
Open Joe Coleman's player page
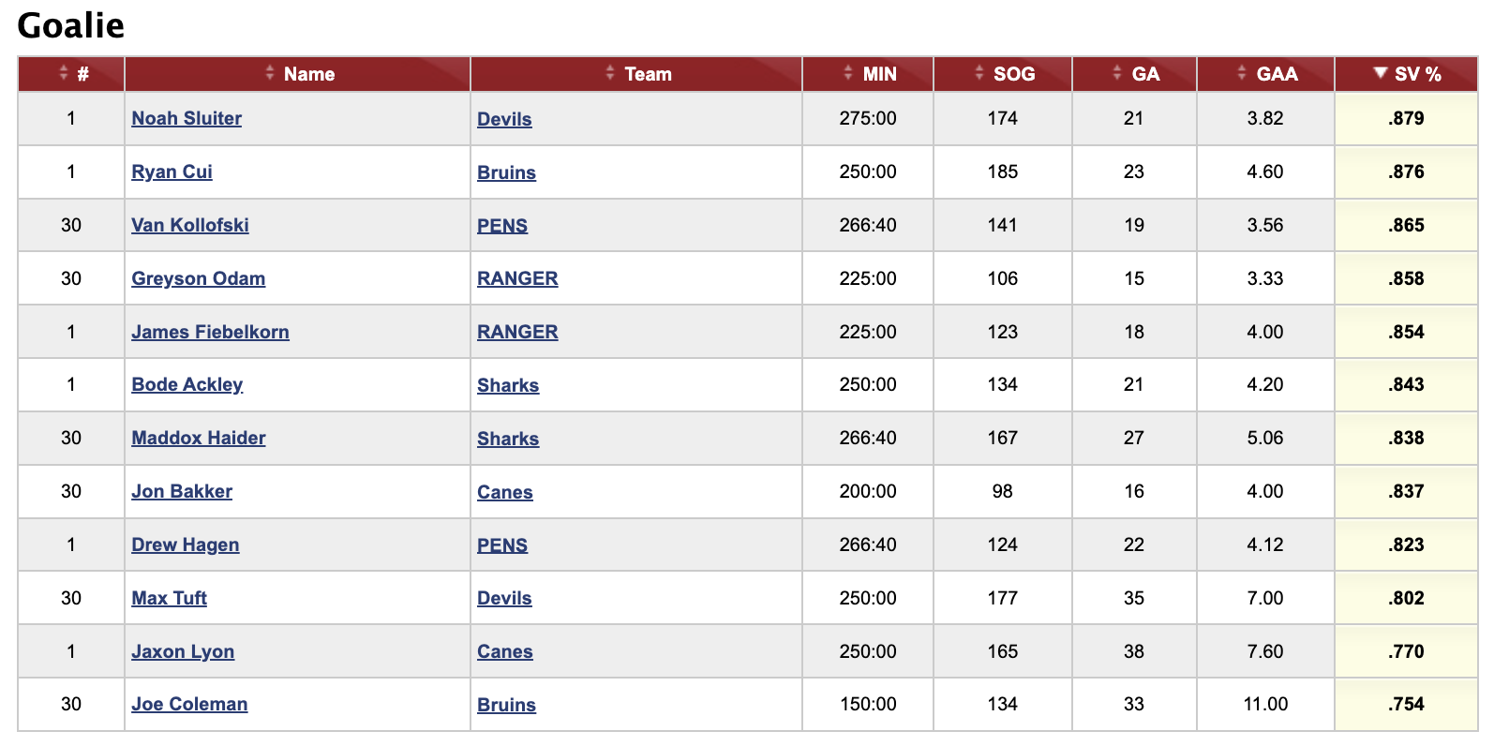189,704
